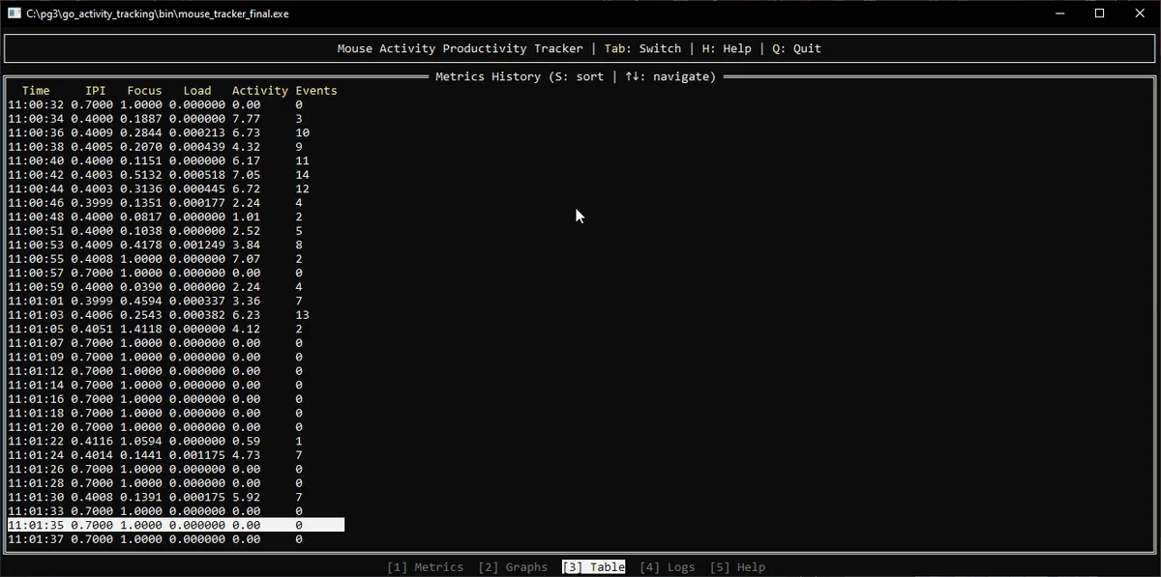1161x577 pixels.
Task: Go to the [4] Logs tab
Action: pos(667,567)
